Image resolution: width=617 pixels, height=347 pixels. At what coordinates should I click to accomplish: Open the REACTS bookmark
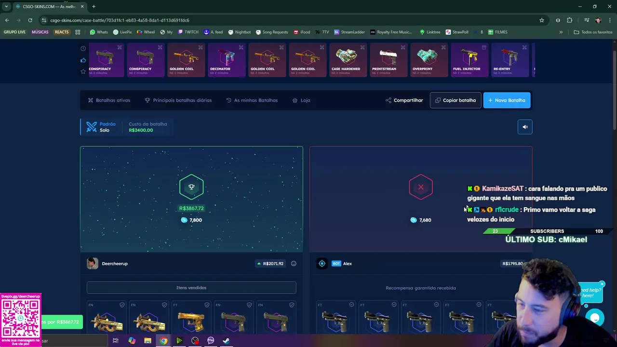tap(61, 32)
